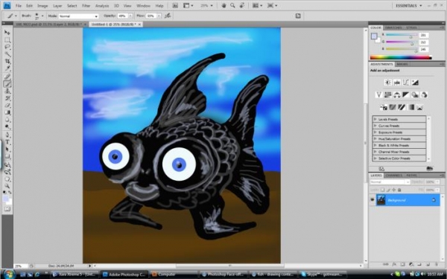Add a Gradient Map adjustment
Viewport: 447px width, 279px height.
pyautogui.click(x=410, y=107)
